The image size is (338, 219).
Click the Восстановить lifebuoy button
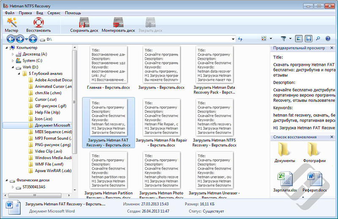click(x=38, y=25)
